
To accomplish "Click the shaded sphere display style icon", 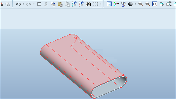I will [130, 4].
